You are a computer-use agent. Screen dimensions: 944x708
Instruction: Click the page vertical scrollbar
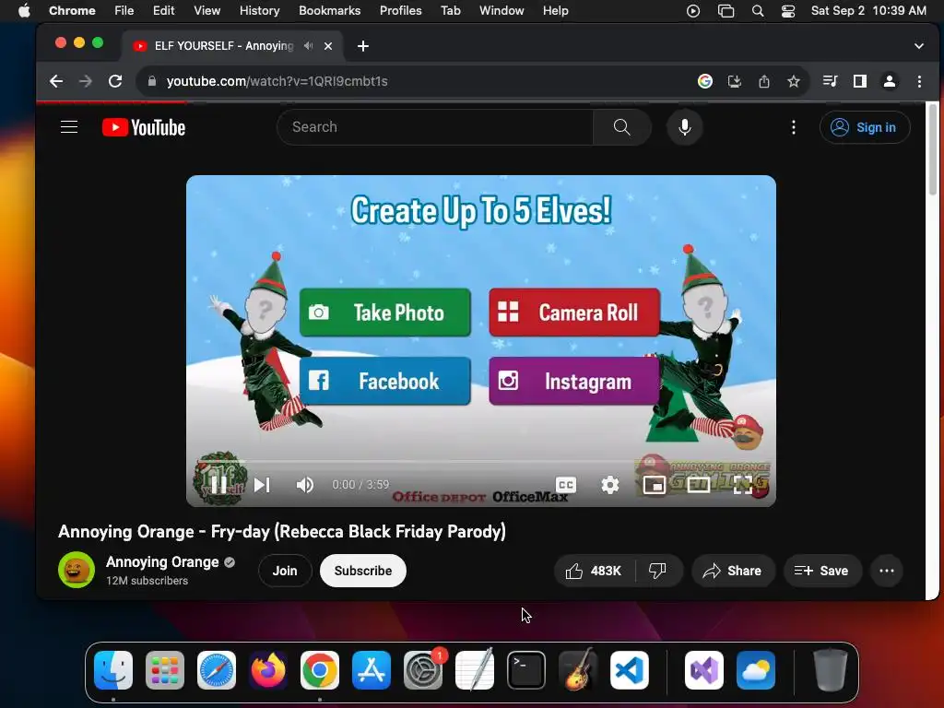point(933,149)
